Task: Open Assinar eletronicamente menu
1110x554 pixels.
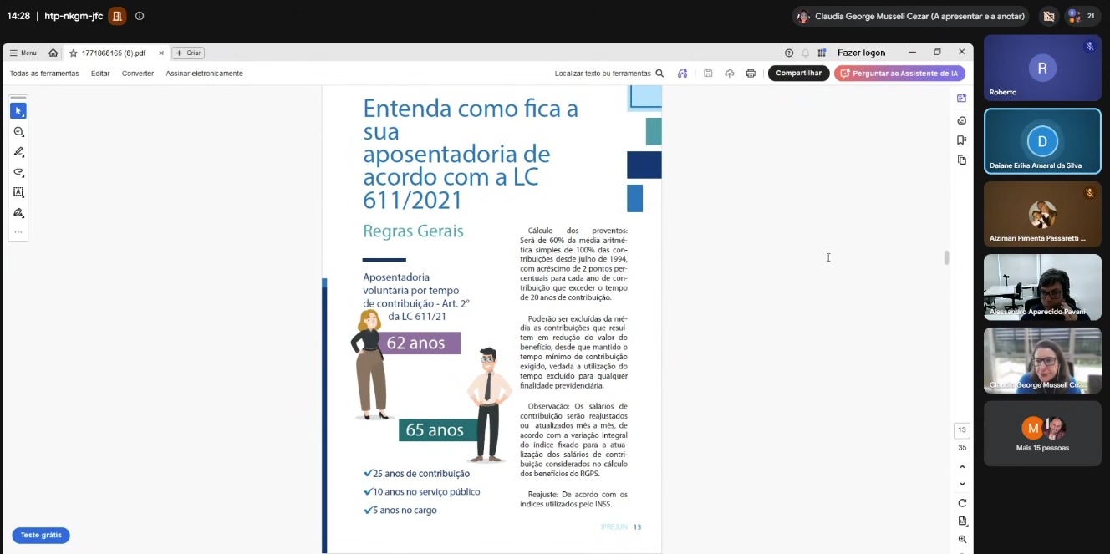Action: pos(205,74)
